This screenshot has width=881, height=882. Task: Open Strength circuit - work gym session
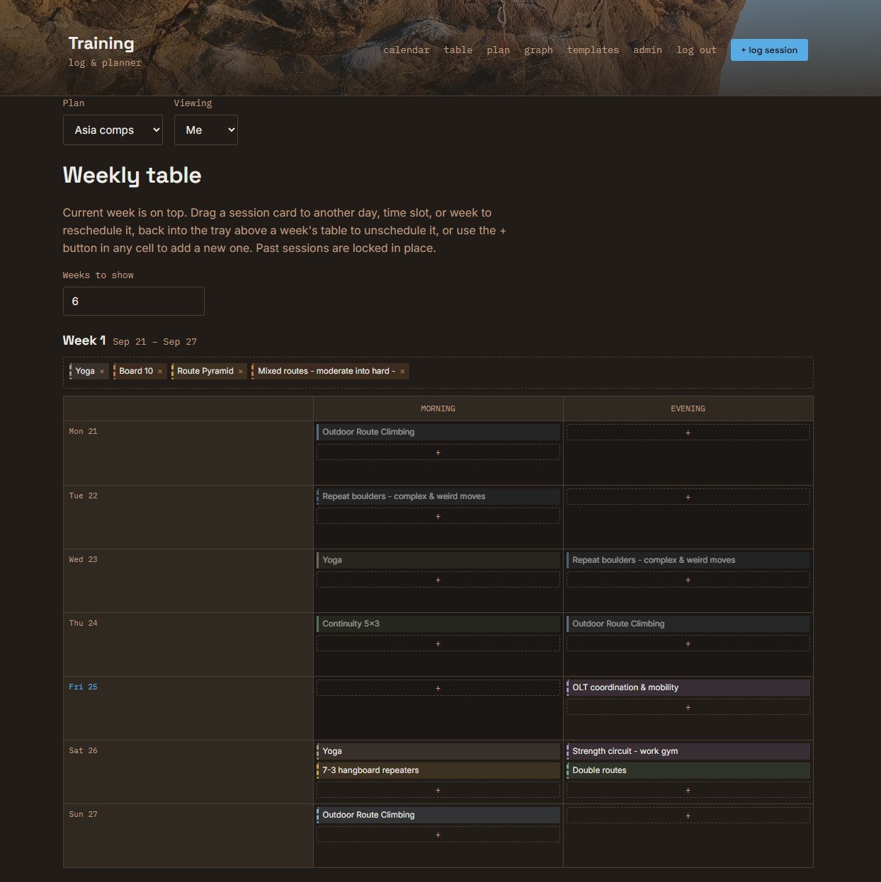click(688, 751)
